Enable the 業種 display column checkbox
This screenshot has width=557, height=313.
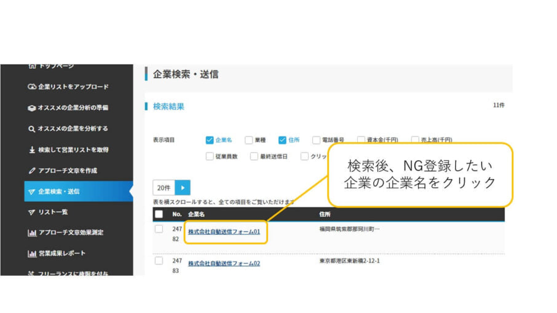[249, 140]
